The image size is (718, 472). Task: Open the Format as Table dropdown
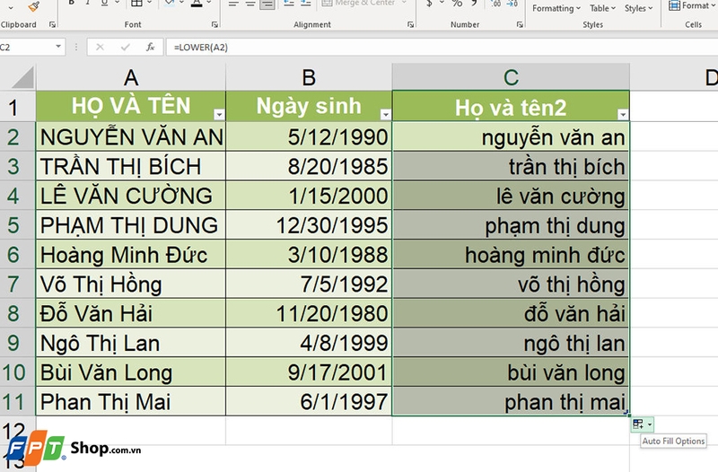point(602,8)
